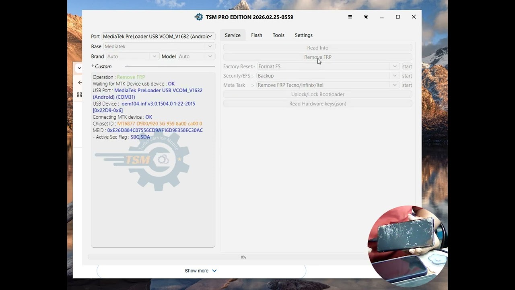Screen dimensions: 515x290
Task: Start the Meta Task operation
Action: [407, 85]
